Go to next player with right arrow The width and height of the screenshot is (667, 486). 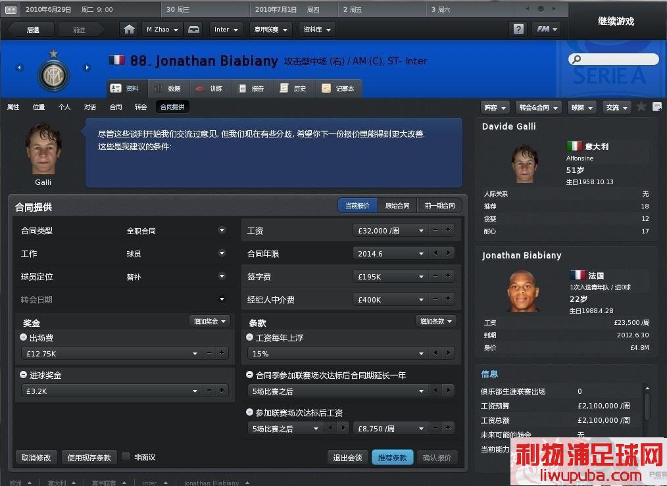pyautogui.click(x=87, y=68)
